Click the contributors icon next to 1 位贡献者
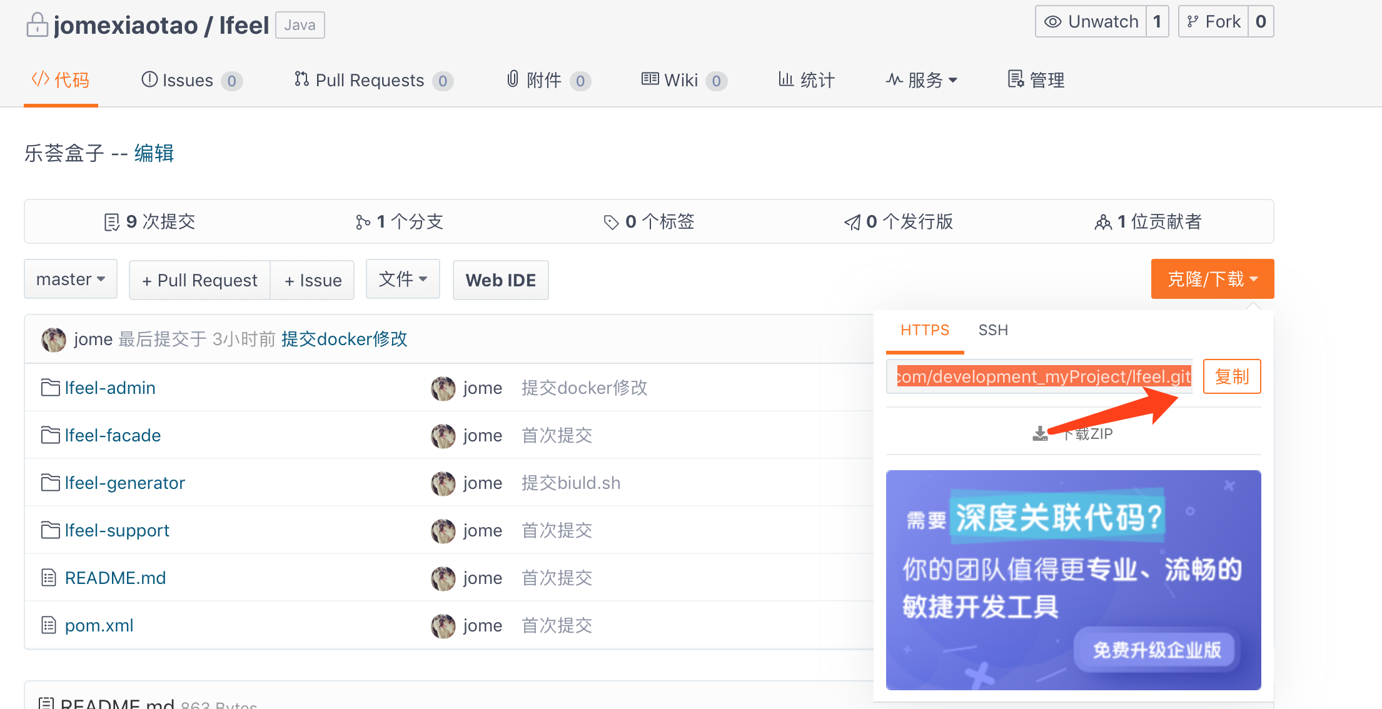 [x=1104, y=221]
